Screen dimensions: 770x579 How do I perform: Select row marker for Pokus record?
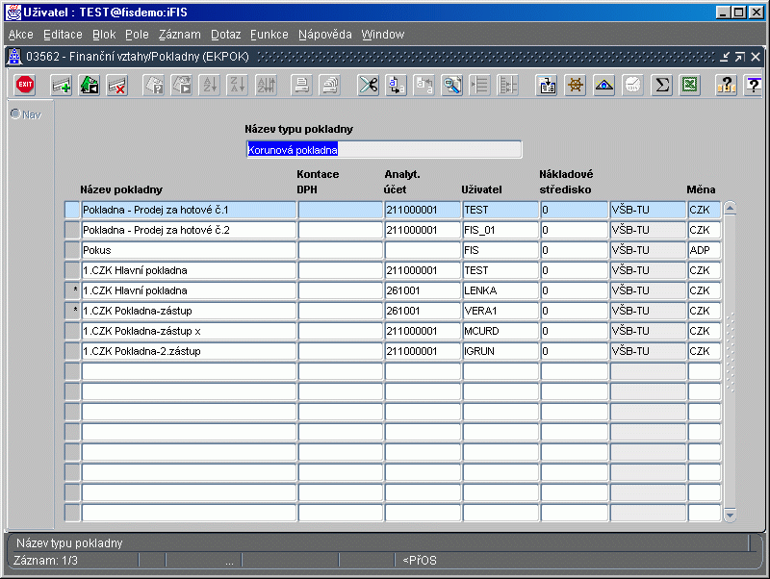72,250
